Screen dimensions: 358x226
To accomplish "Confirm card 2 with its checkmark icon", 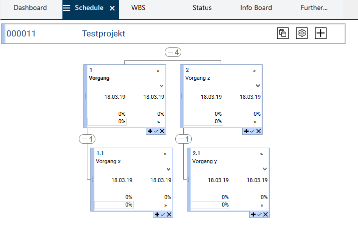I will tap(252, 131).
